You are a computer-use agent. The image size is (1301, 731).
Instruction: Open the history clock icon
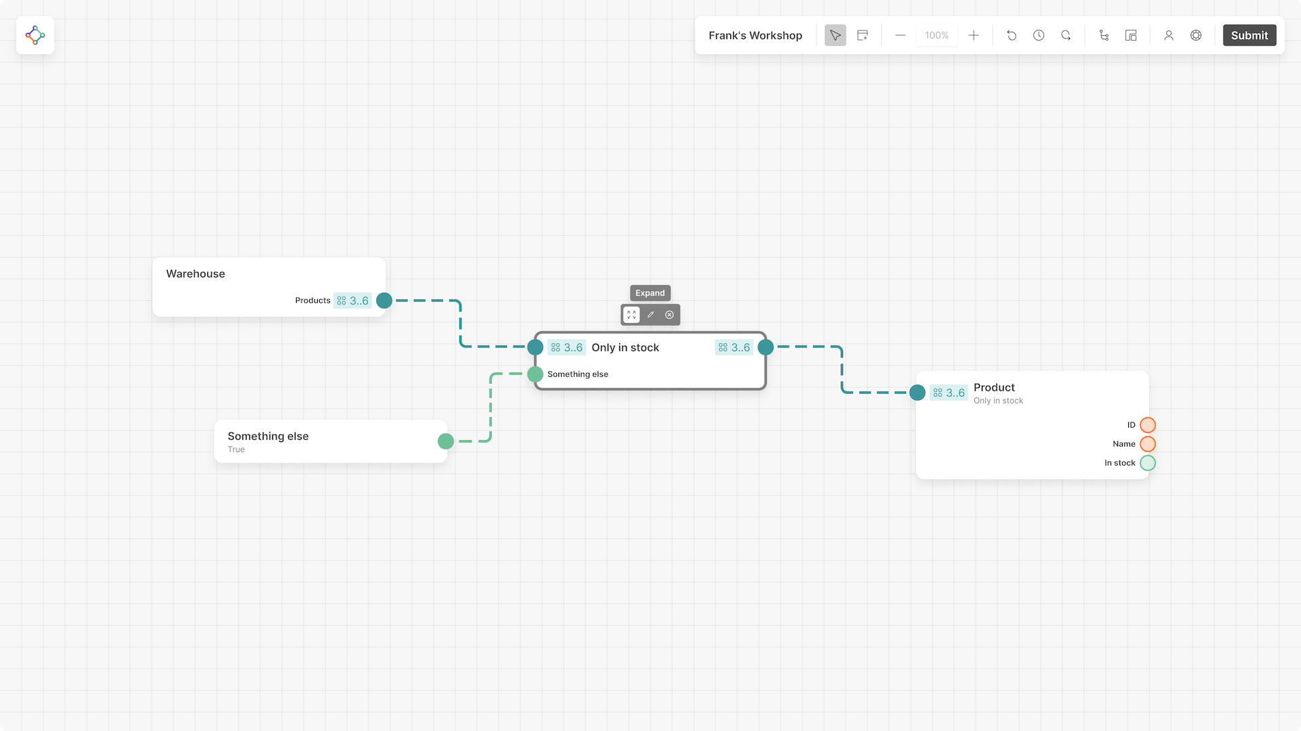pyautogui.click(x=1039, y=35)
